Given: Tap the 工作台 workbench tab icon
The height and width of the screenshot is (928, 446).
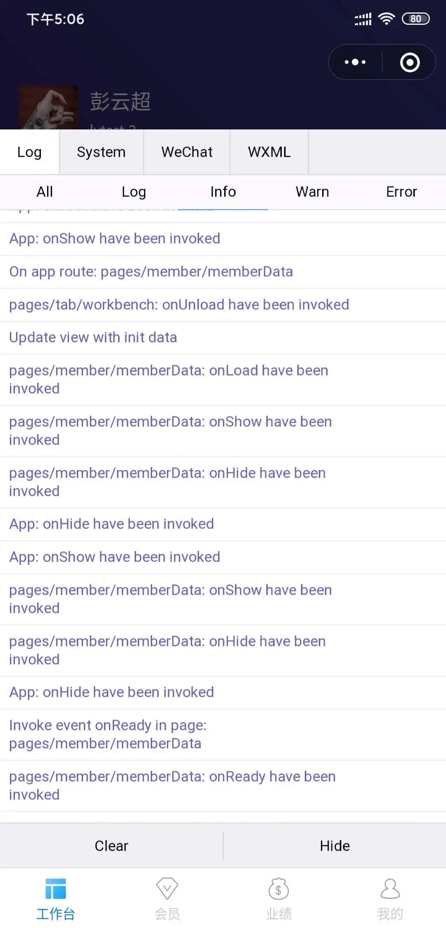Looking at the screenshot, I should coord(56,889).
